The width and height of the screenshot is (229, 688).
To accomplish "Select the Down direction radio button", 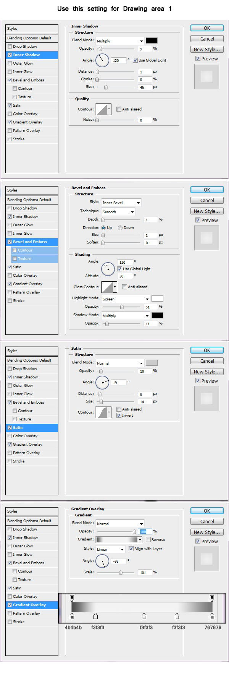I will pos(120,228).
